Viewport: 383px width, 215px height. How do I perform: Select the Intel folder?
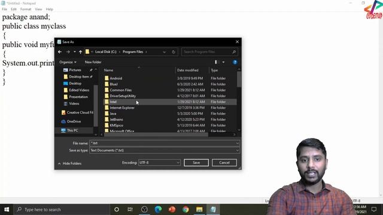pyautogui.click(x=113, y=102)
